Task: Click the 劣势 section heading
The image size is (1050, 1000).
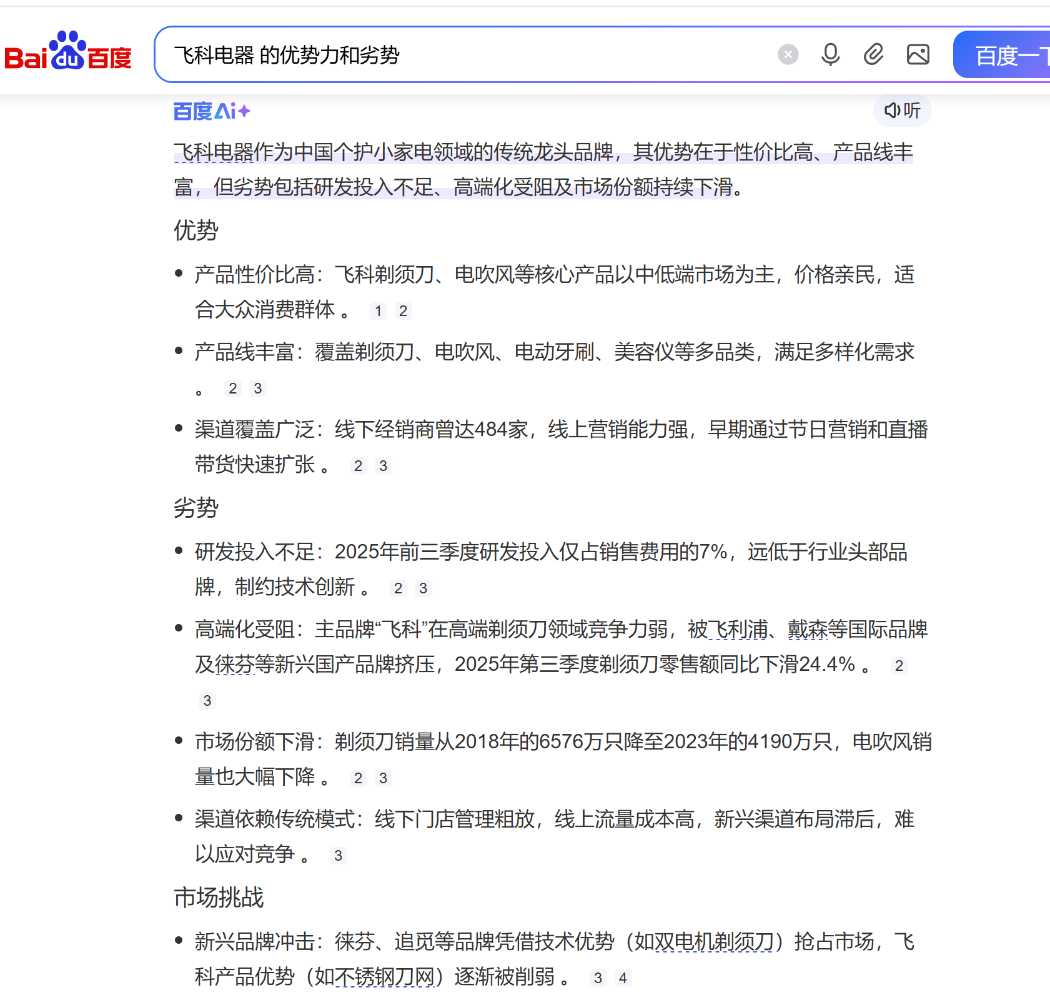Action: point(196,508)
